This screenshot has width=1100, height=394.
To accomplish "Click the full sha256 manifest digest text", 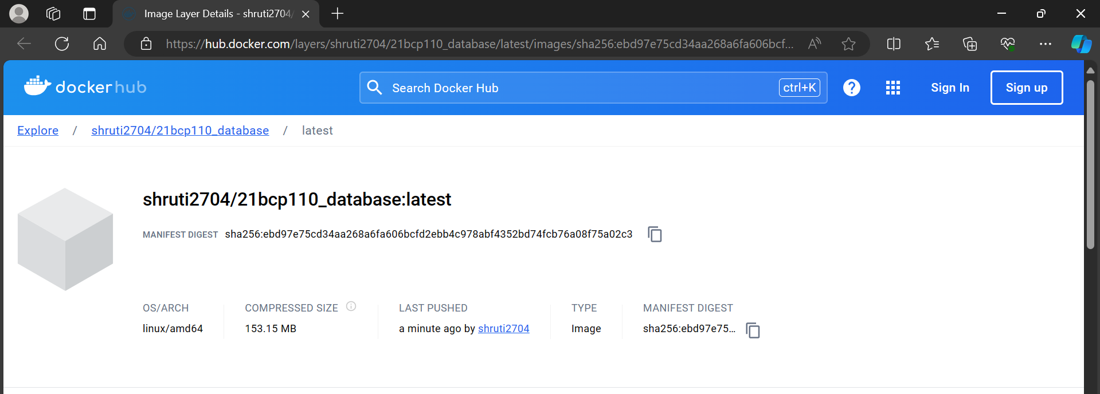I will click(x=429, y=234).
